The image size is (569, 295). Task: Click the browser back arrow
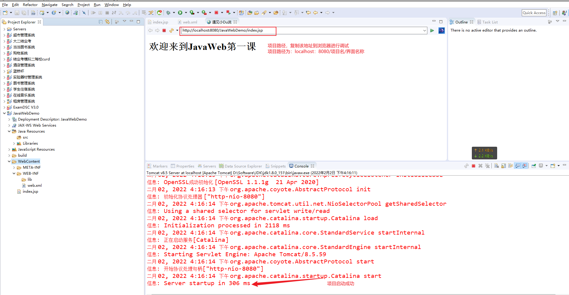point(150,30)
